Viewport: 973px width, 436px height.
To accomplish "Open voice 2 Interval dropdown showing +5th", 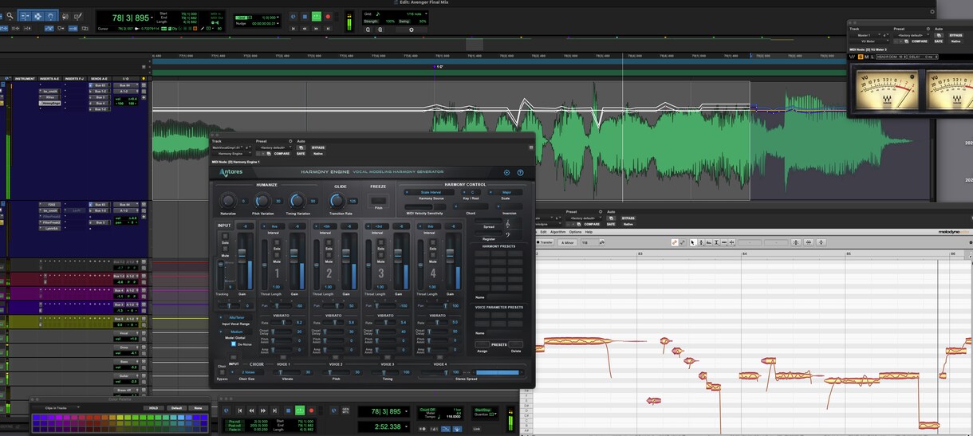I will click(x=325, y=226).
